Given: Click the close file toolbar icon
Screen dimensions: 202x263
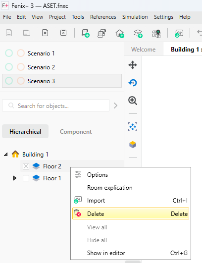Looking at the screenshot, I should coord(45,33).
